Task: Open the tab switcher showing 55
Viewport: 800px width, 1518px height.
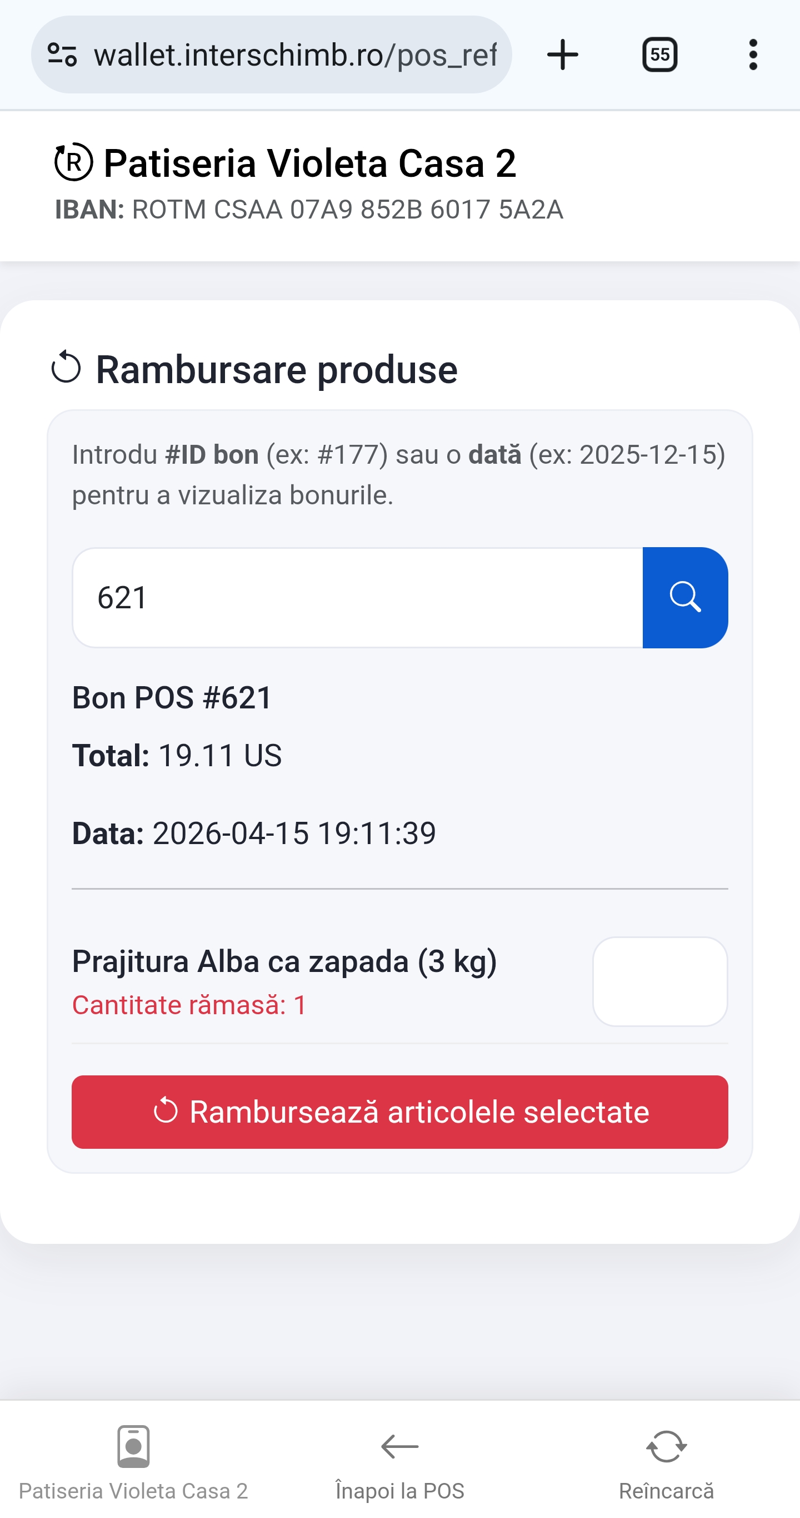Action: coord(659,55)
